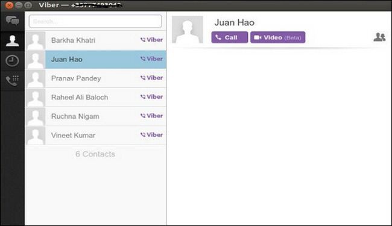Click Viber badge next to Barkha Khatri

click(151, 40)
